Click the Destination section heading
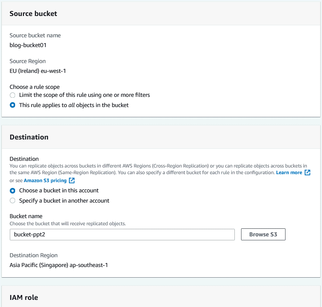The image size is (322, 307). click(x=29, y=137)
